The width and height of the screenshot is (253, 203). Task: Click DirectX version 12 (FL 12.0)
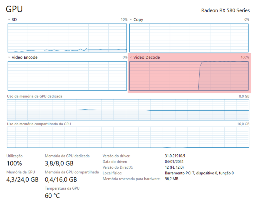click(x=174, y=167)
